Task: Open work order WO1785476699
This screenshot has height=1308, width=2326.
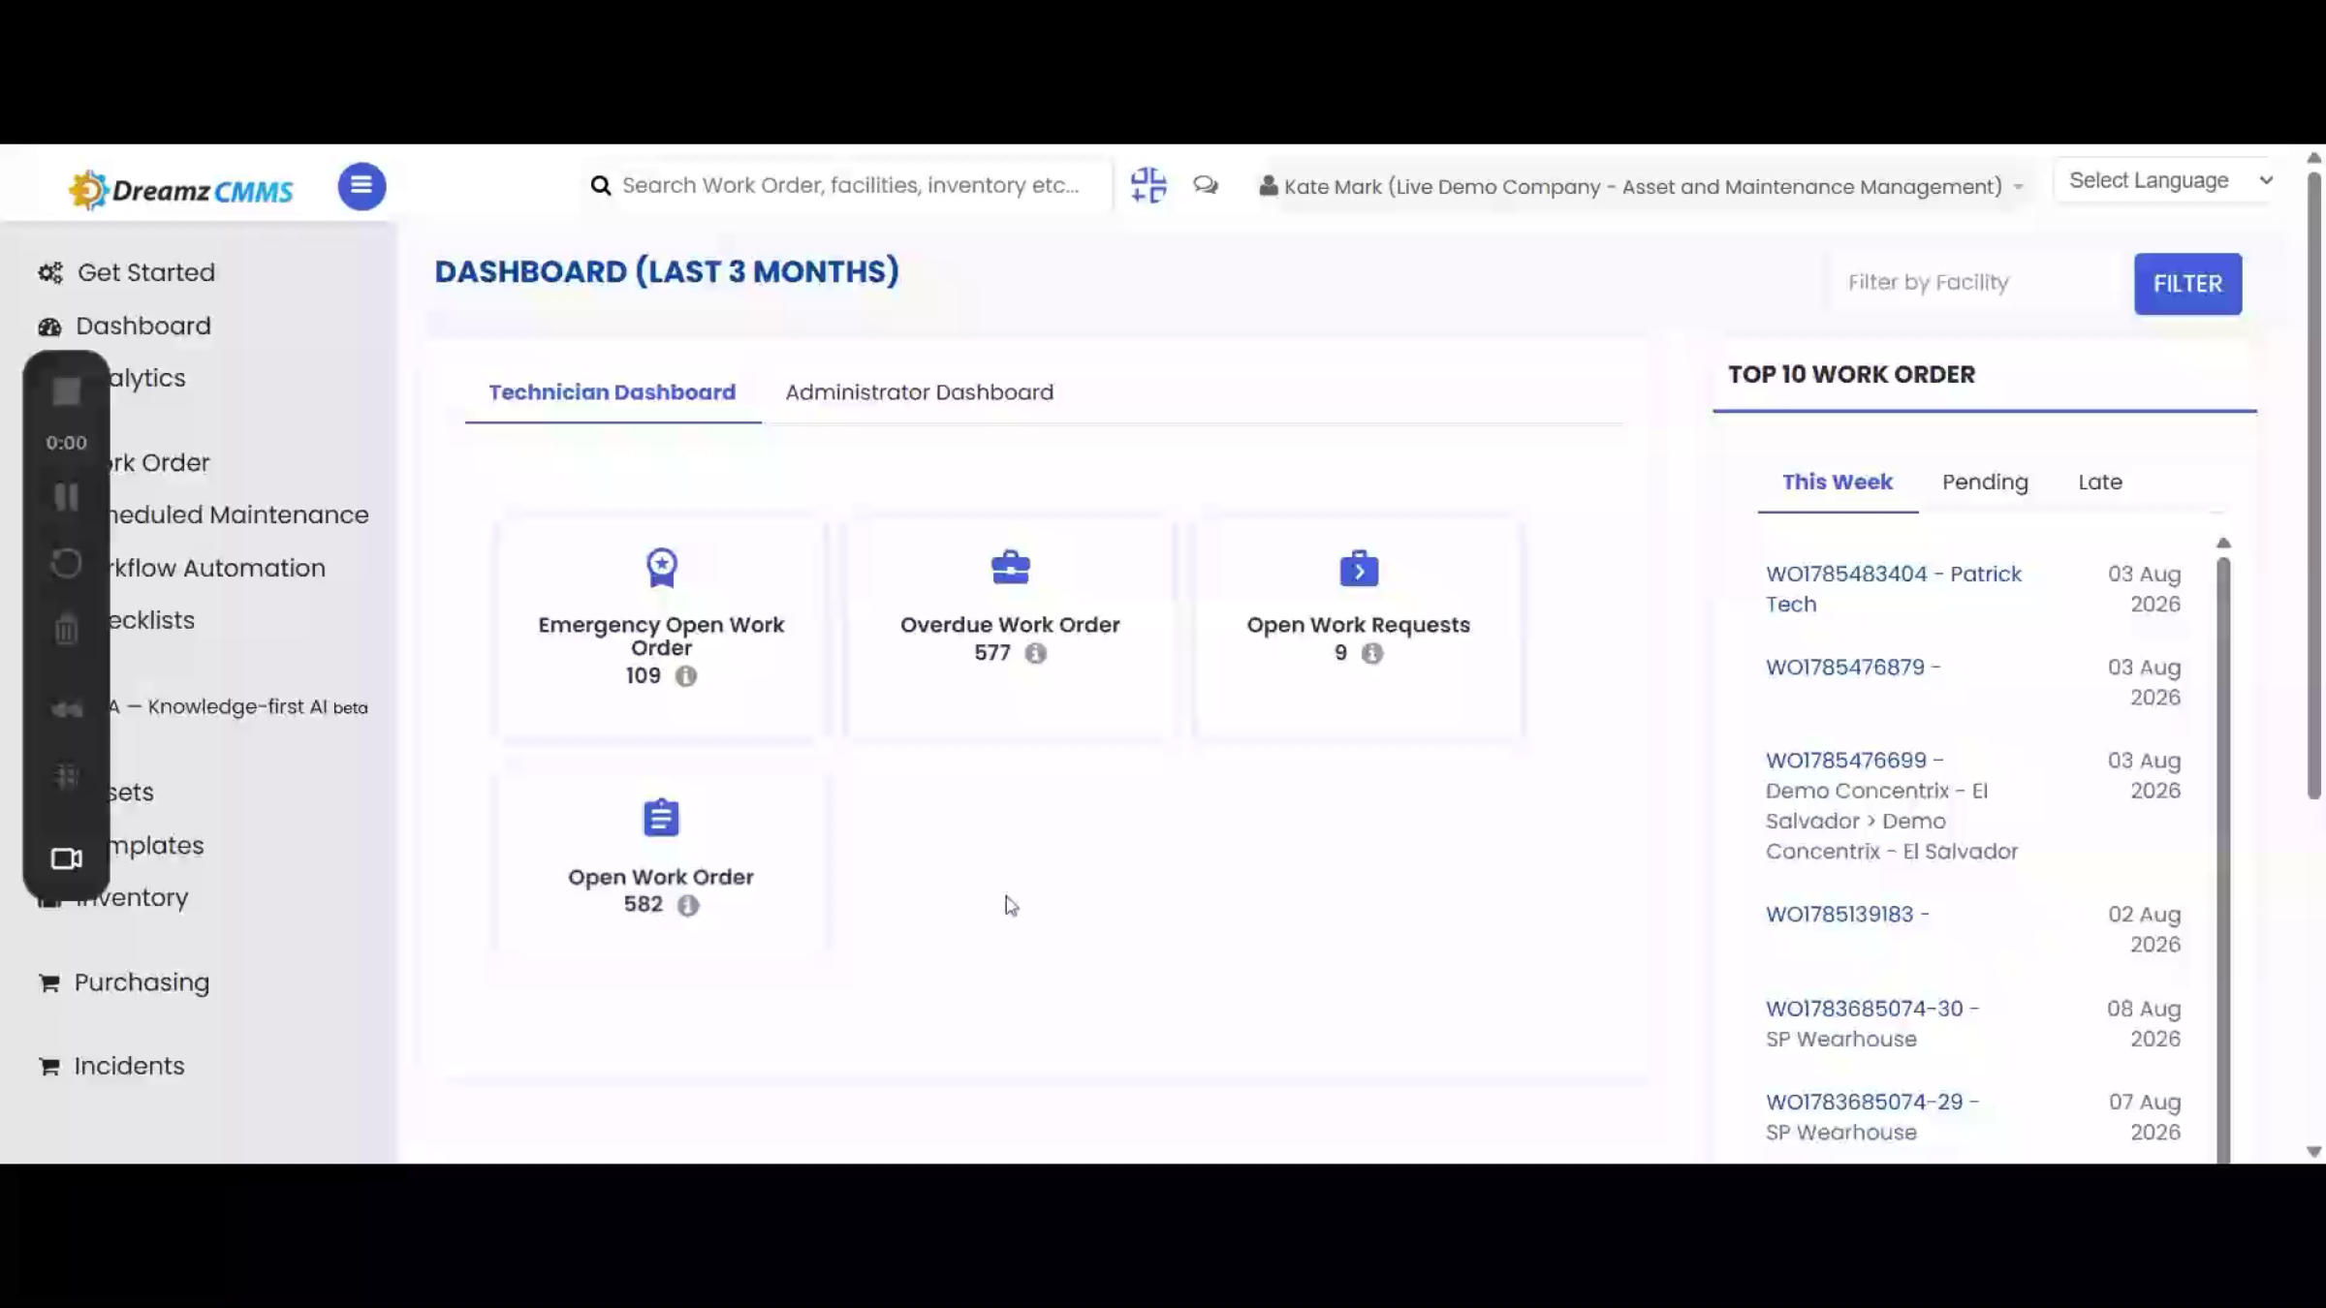Action: point(1854,761)
